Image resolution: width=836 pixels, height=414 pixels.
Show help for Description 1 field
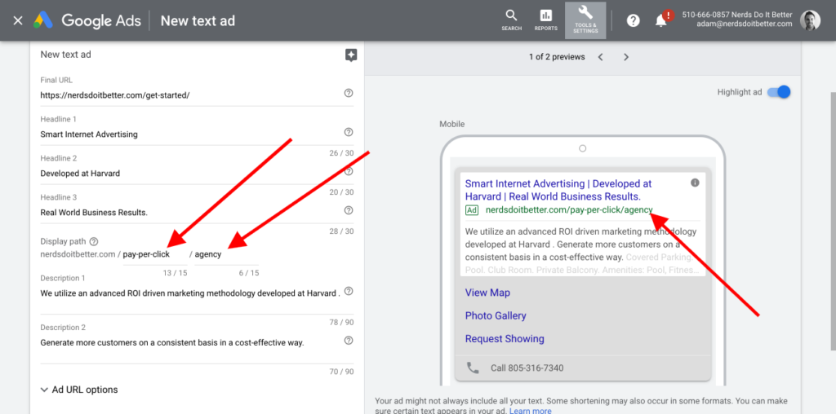click(x=349, y=291)
